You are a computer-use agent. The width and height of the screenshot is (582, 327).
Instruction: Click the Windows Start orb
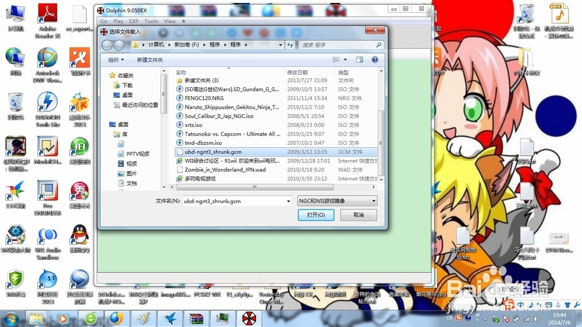11,319
